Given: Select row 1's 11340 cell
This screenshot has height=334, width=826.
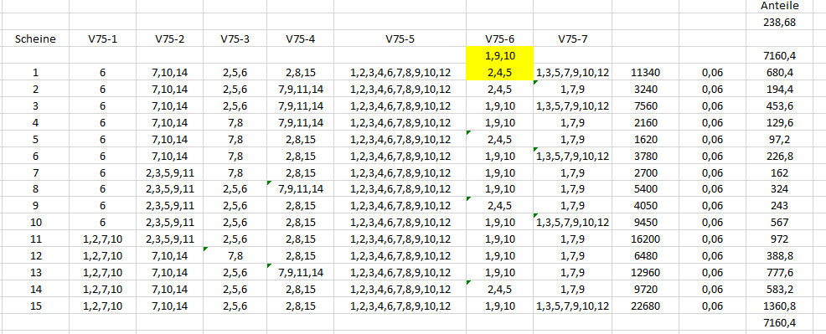Looking at the screenshot, I should pyautogui.click(x=645, y=73).
